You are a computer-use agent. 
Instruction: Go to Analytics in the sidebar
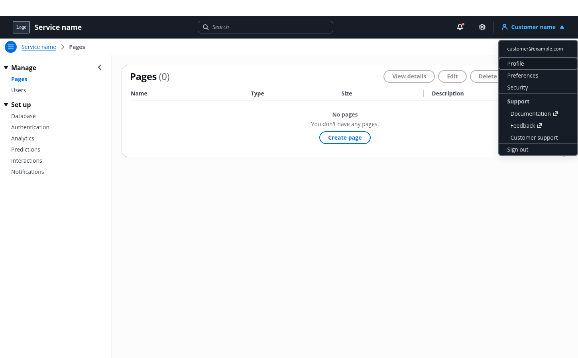[x=23, y=138]
